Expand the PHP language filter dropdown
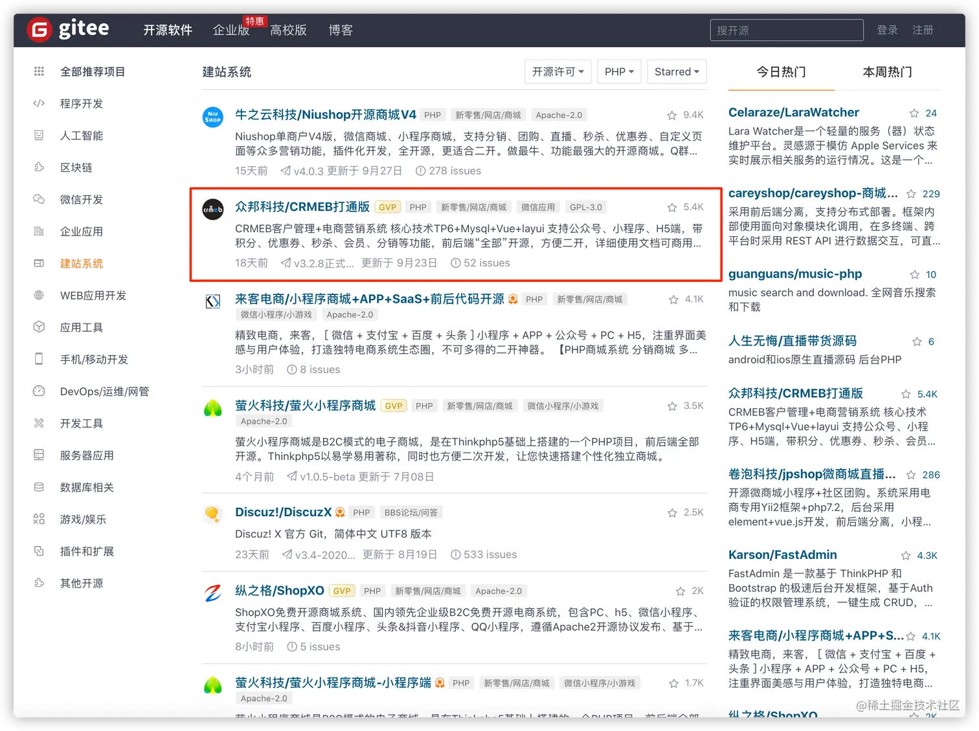This screenshot has height=731, width=979. click(618, 71)
